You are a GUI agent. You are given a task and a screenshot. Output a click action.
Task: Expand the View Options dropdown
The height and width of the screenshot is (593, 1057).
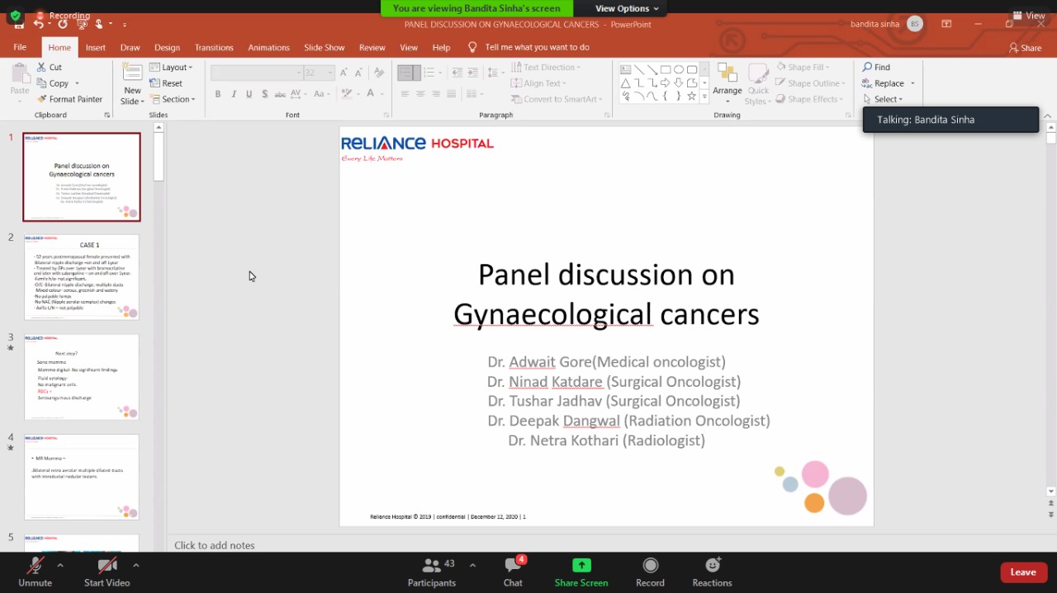click(x=627, y=8)
